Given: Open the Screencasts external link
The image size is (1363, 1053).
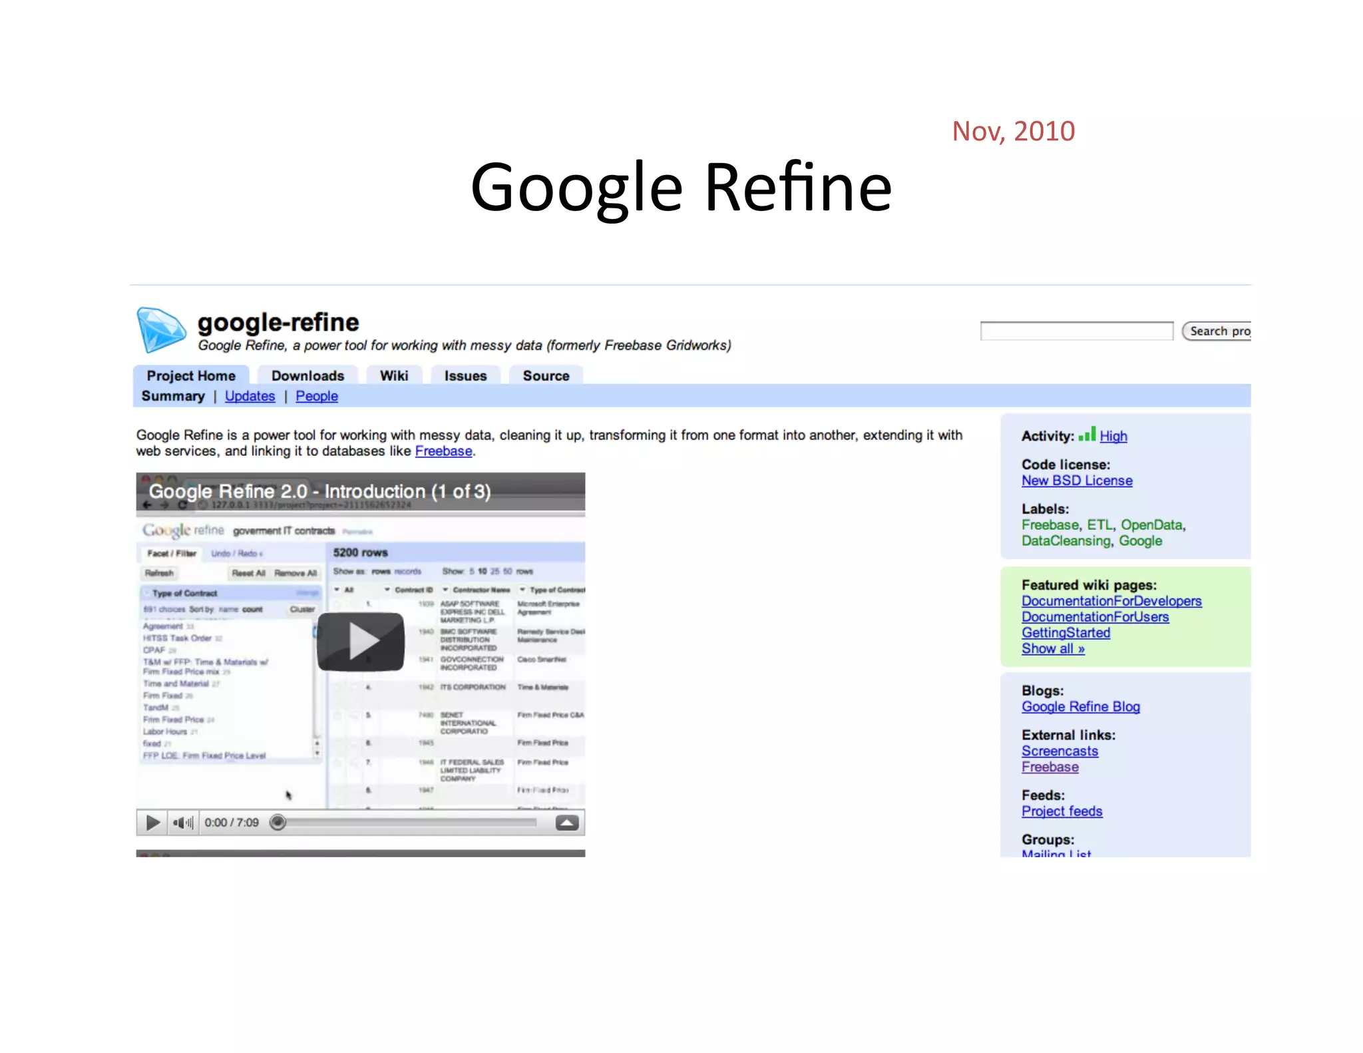Looking at the screenshot, I should 1060,751.
